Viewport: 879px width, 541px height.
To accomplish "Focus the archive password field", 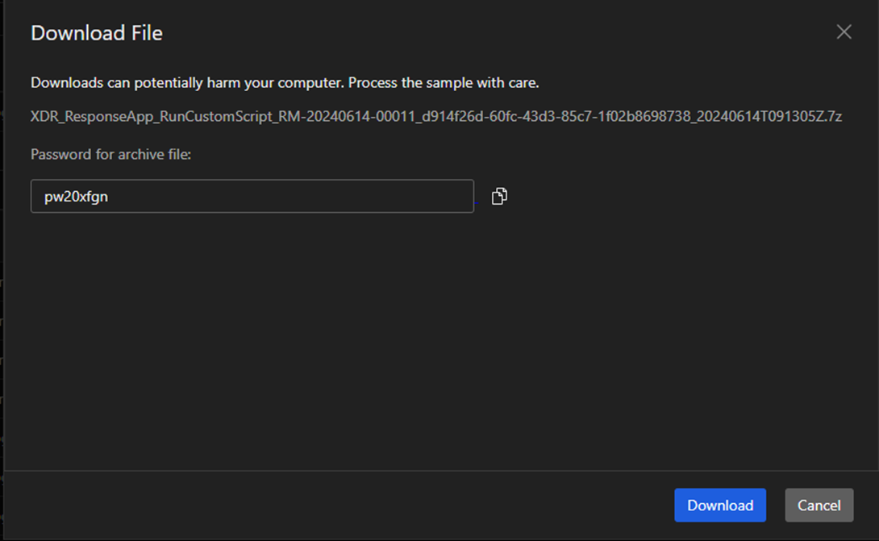I will (x=252, y=197).
